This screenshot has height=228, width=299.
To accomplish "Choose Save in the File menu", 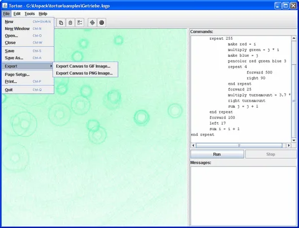I will pyautogui.click(x=28, y=51).
